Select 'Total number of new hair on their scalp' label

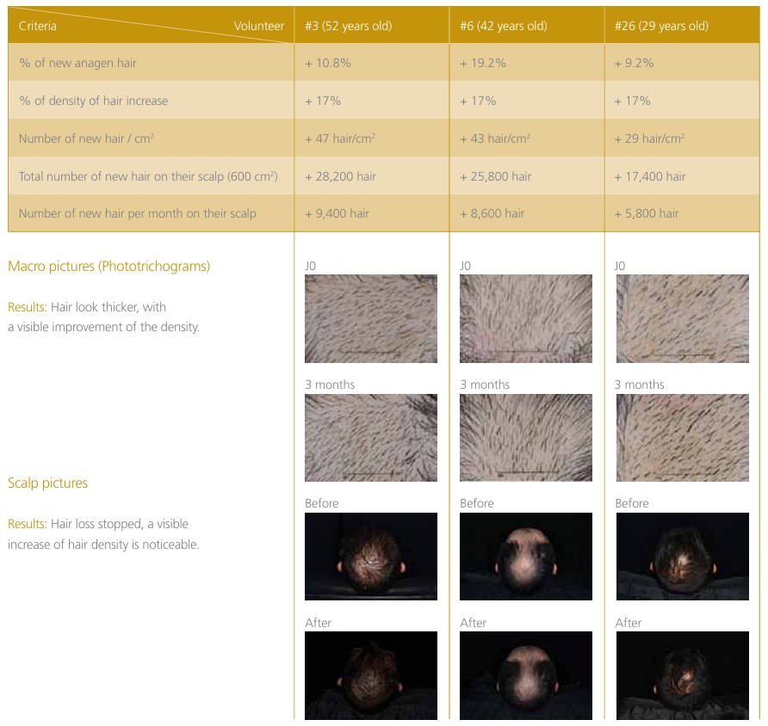(x=148, y=176)
